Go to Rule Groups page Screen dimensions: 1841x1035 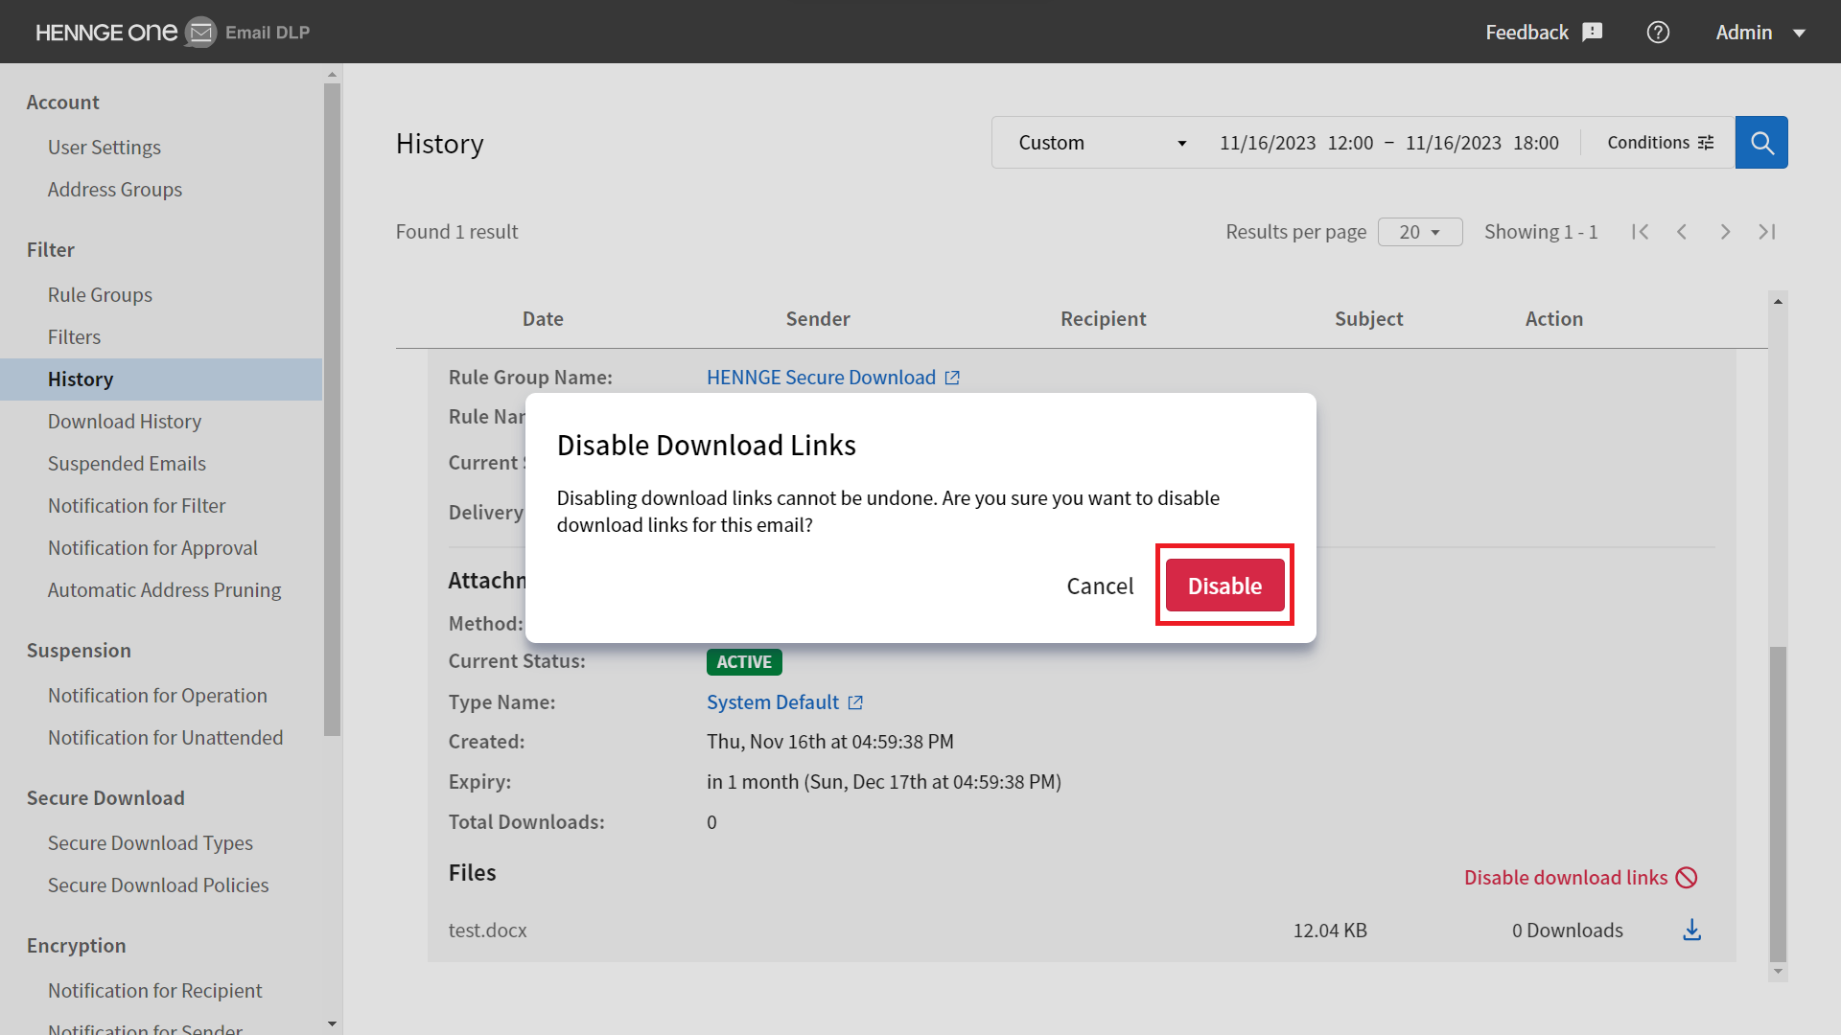click(x=100, y=295)
